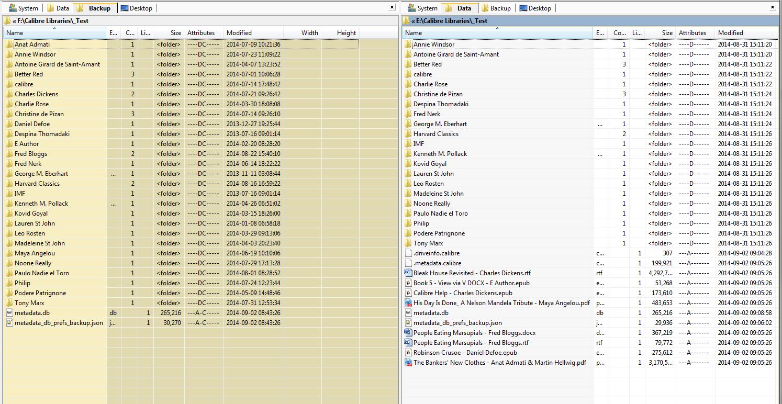The image size is (782, 404).
Task: Select the Calibre Help - Charles Dickens.epub file name
Action: (463, 293)
